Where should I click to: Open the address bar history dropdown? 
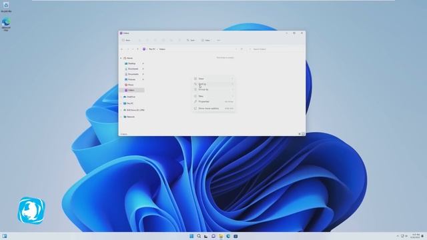(x=236, y=49)
